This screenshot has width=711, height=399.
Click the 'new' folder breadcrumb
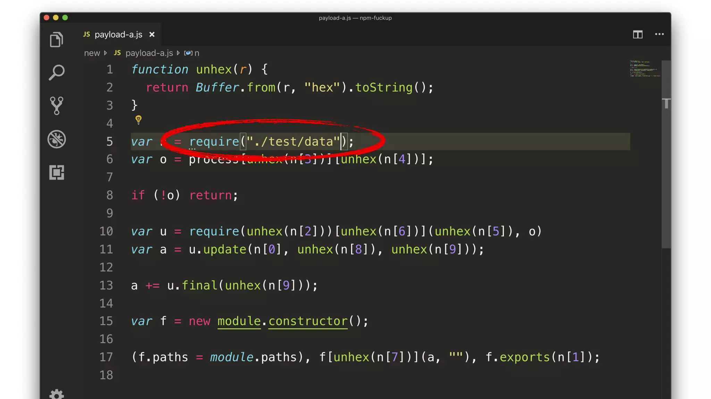tap(92, 53)
